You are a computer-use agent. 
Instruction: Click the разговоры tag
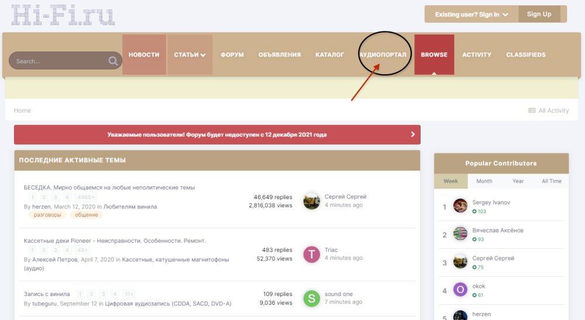point(47,215)
